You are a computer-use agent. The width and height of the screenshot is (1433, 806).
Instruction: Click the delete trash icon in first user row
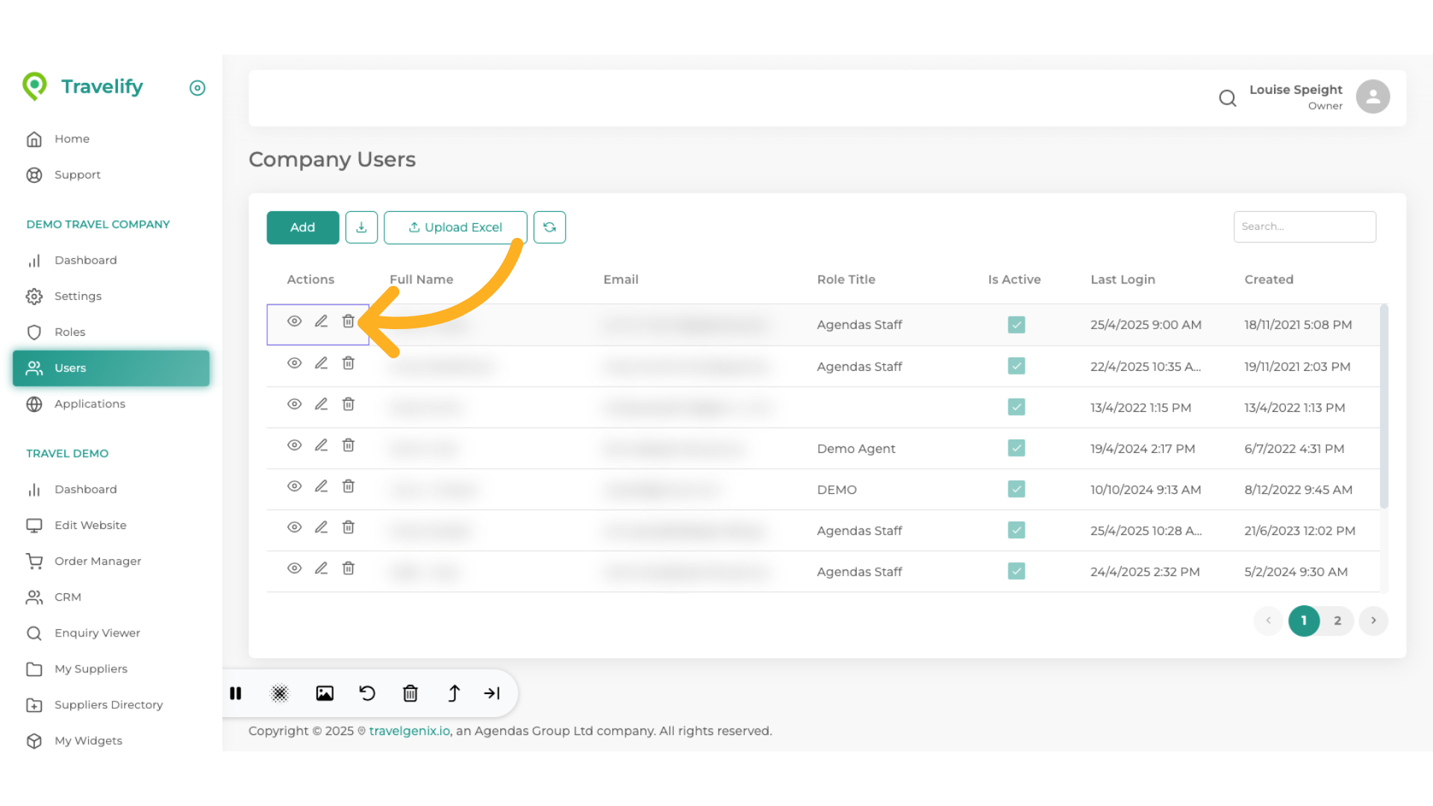(x=348, y=322)
